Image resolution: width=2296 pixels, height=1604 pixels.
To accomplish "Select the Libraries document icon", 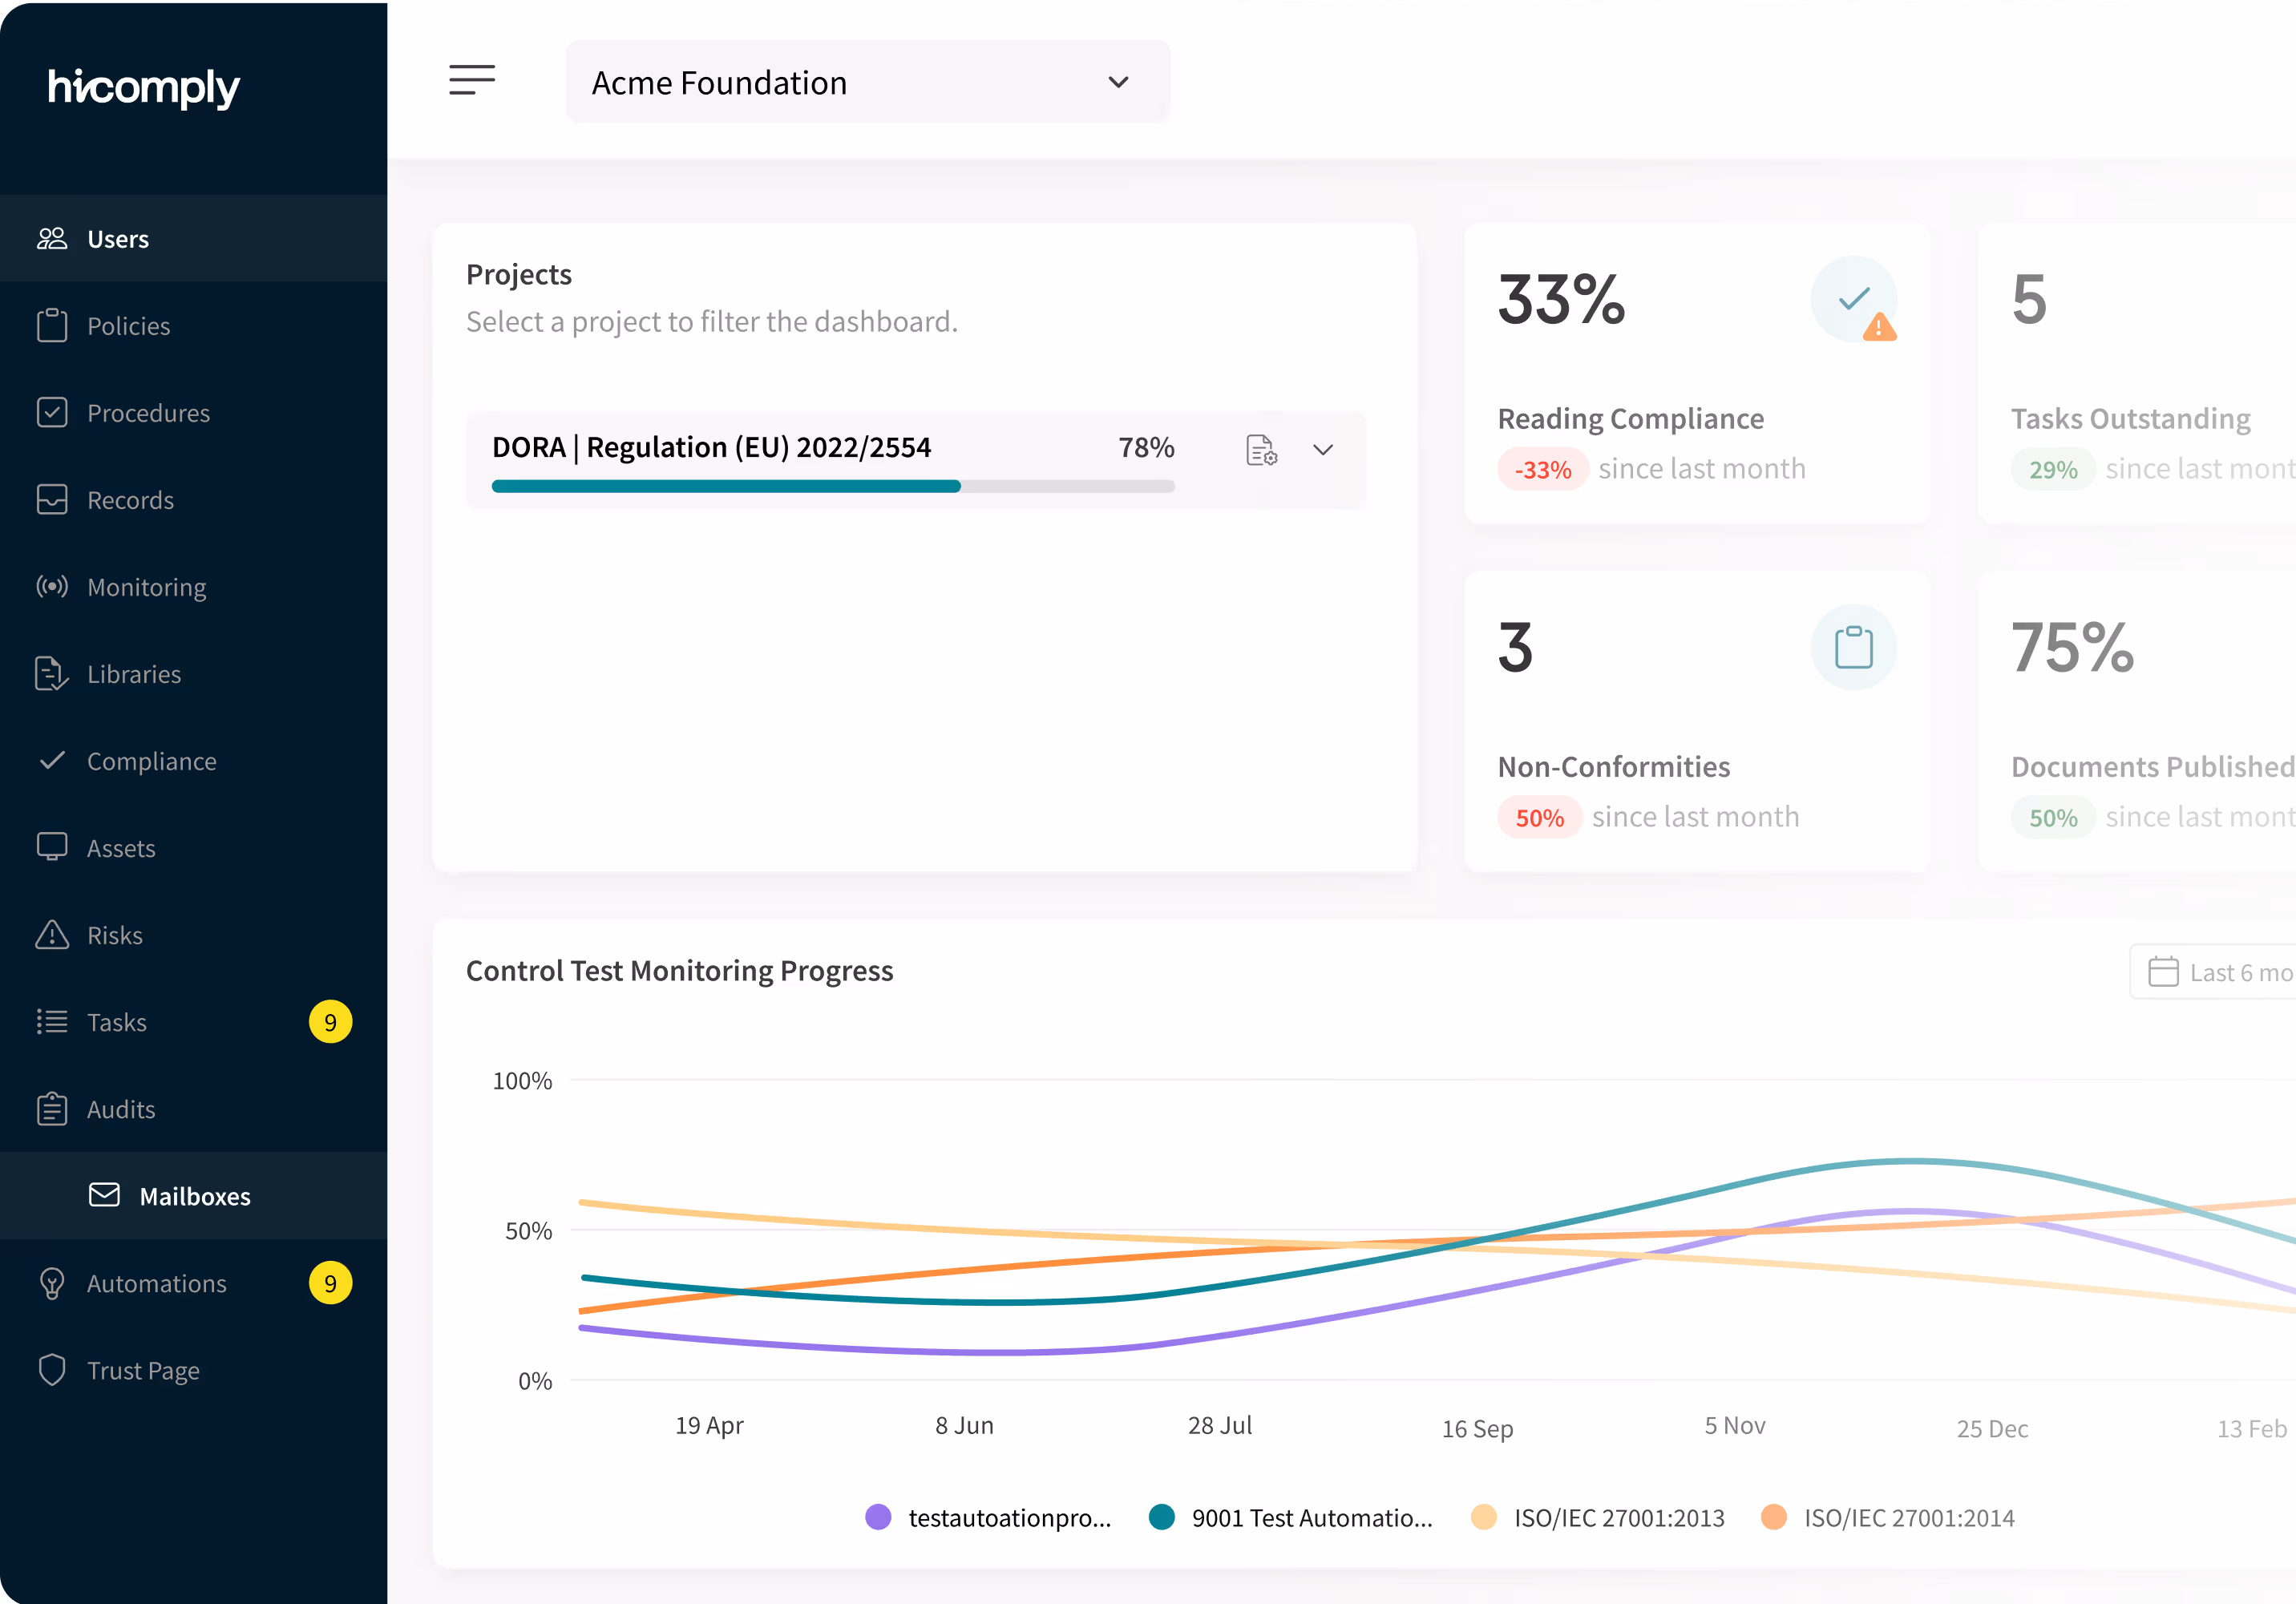I will point(53,673).
